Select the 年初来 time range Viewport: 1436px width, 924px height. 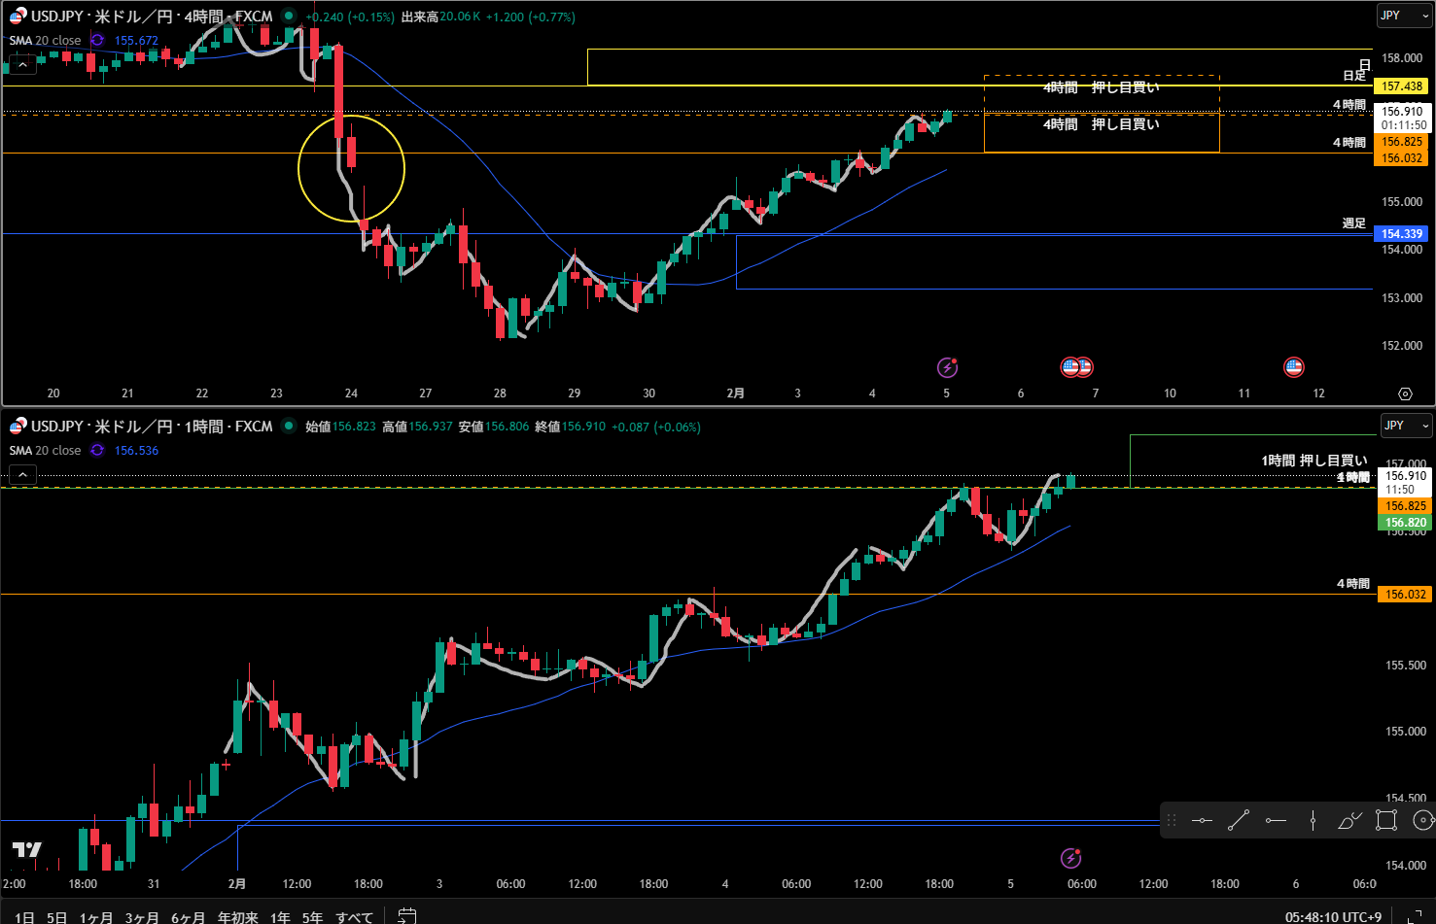click(238, 917)
